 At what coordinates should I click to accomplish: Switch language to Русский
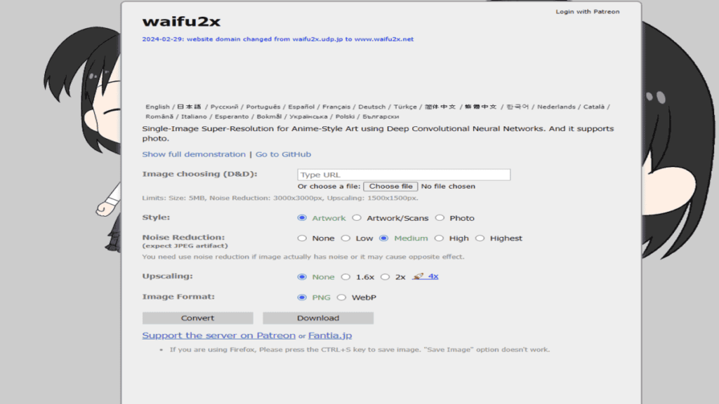pos(224,107)
